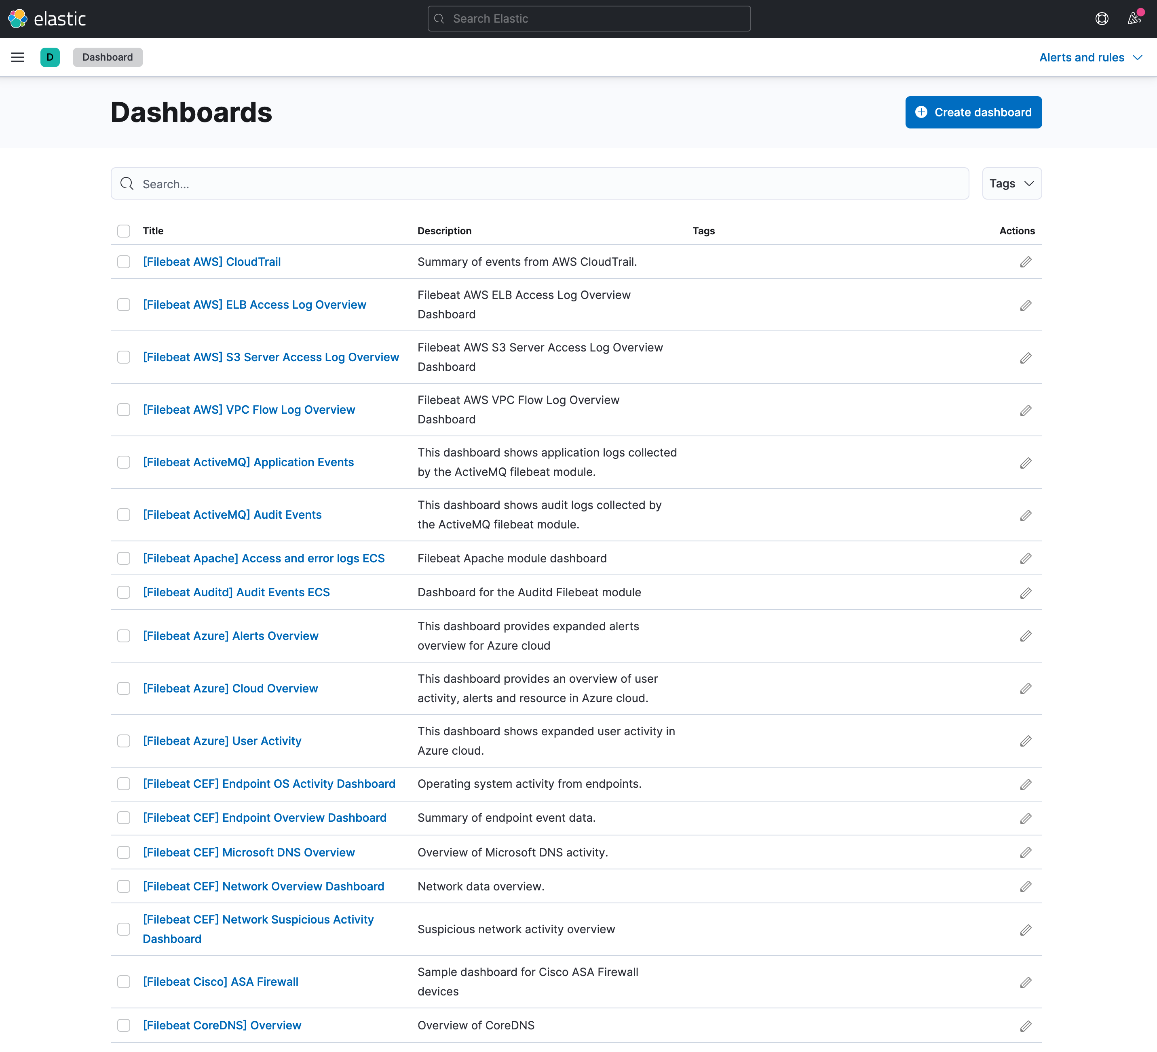Click the Create dashboard button
This screenshot has height=1052, width=1157.
[x=973, y=112]
